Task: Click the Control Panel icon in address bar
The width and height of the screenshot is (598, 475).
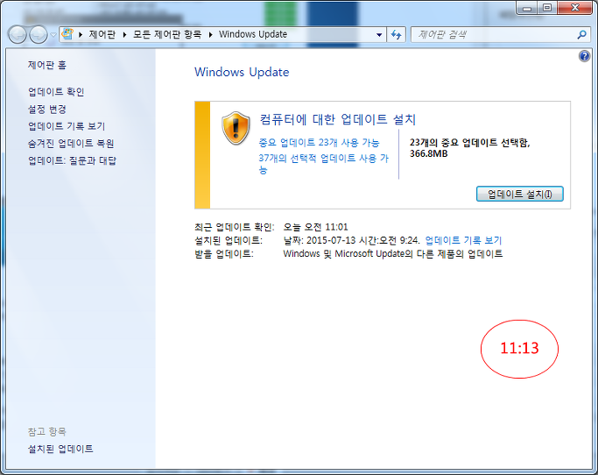Action: 67,34
